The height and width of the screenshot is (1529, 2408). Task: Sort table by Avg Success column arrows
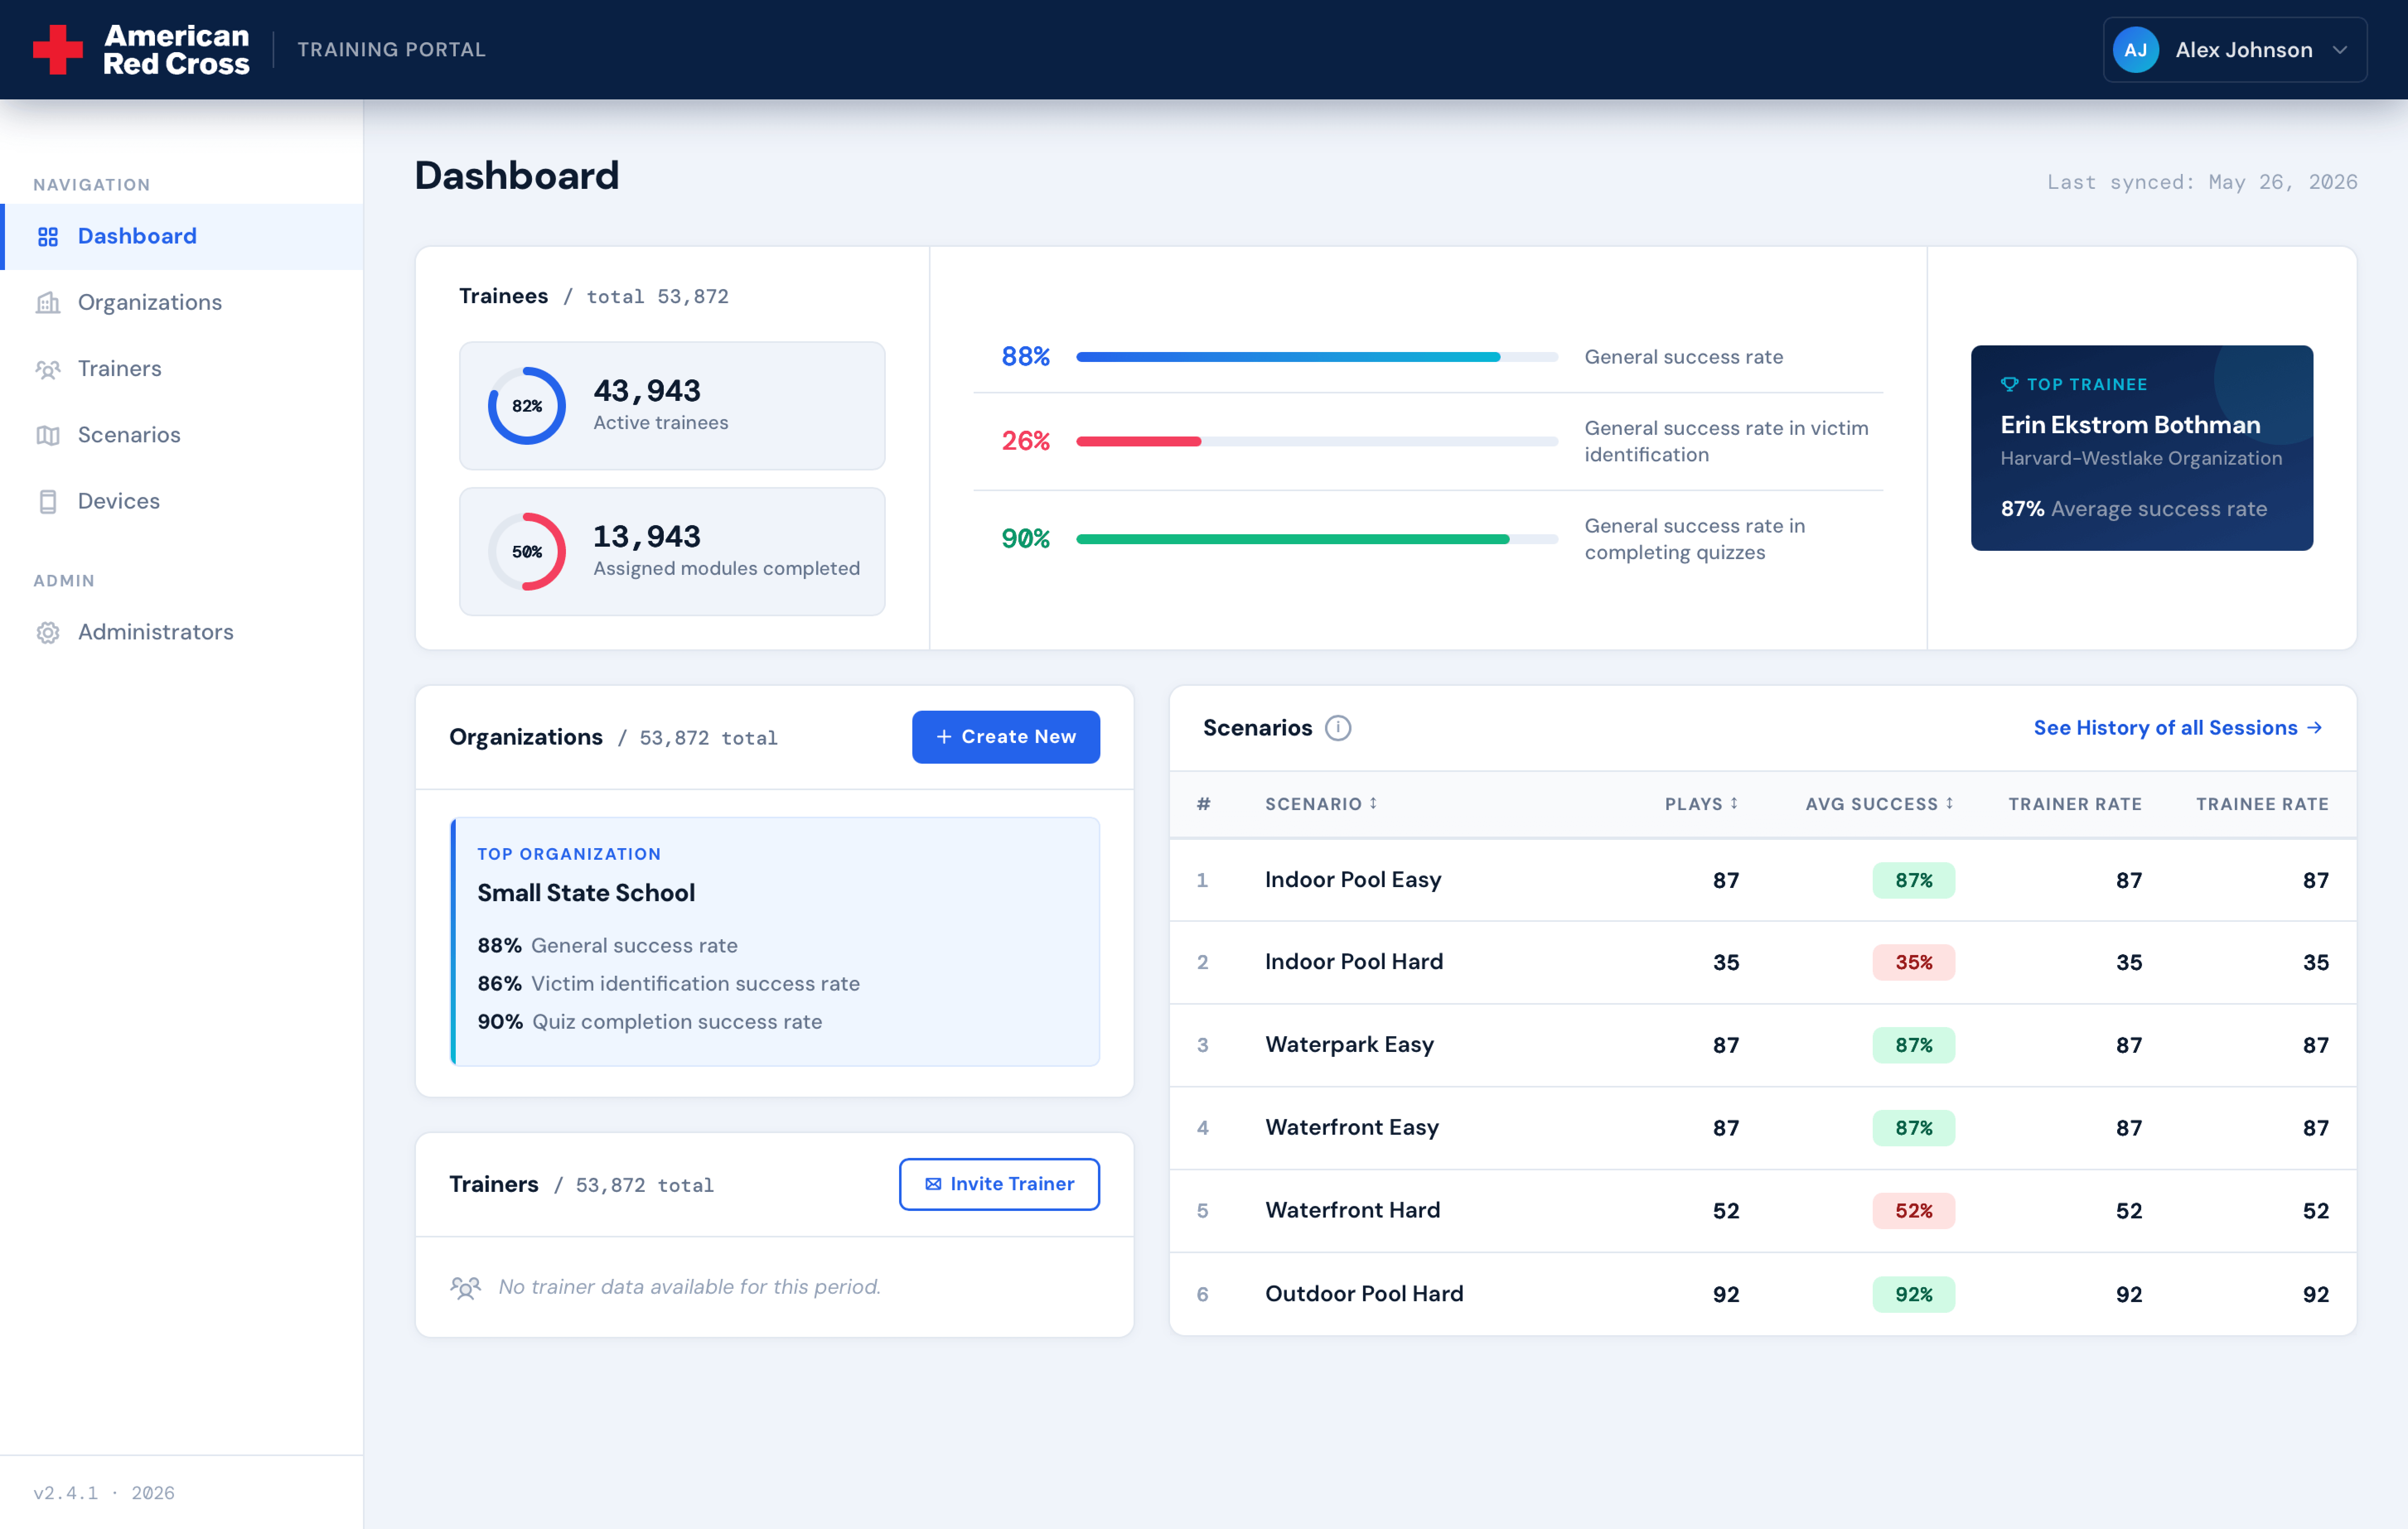pos(1950,803)
